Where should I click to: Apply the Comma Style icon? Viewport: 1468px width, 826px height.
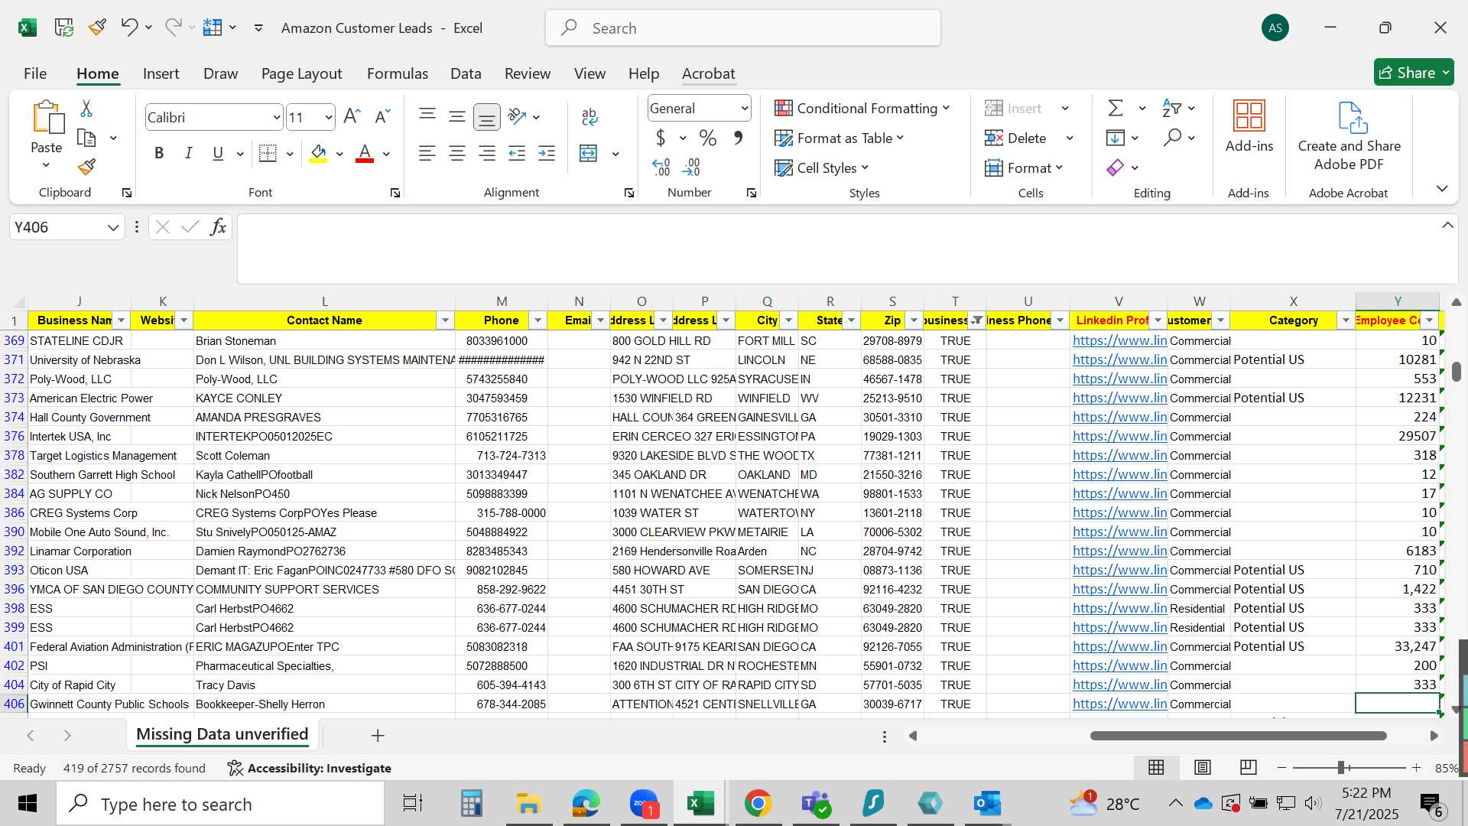[738, 138]
